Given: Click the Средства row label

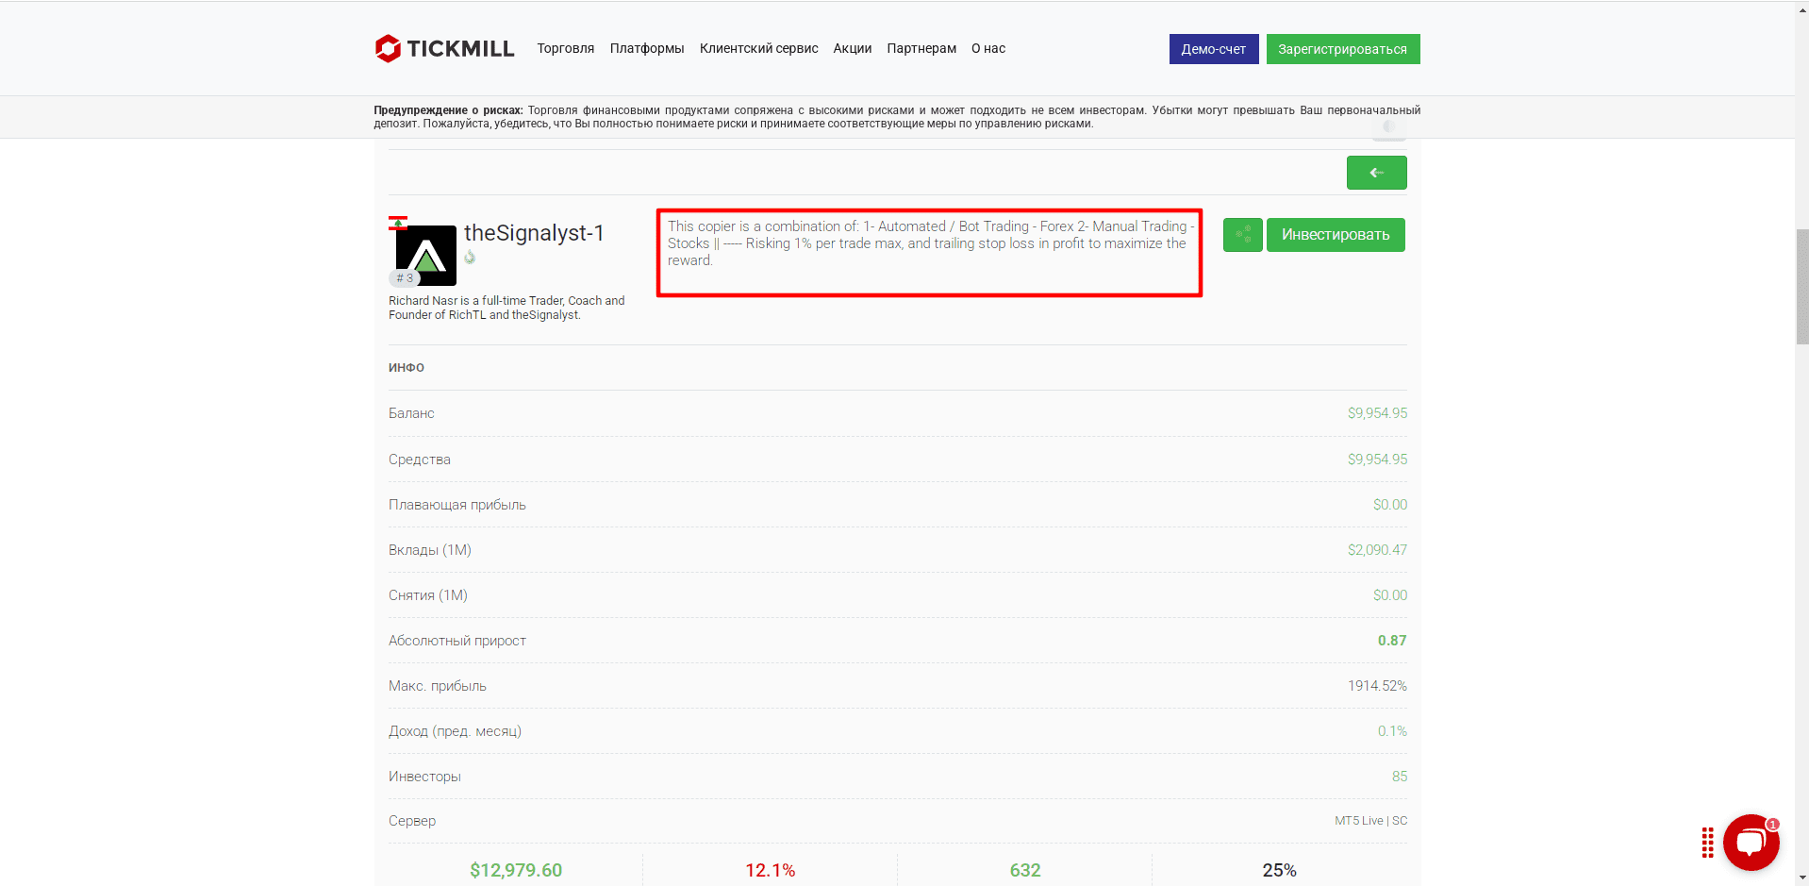Looking at the screenshot, I should 420,460.
